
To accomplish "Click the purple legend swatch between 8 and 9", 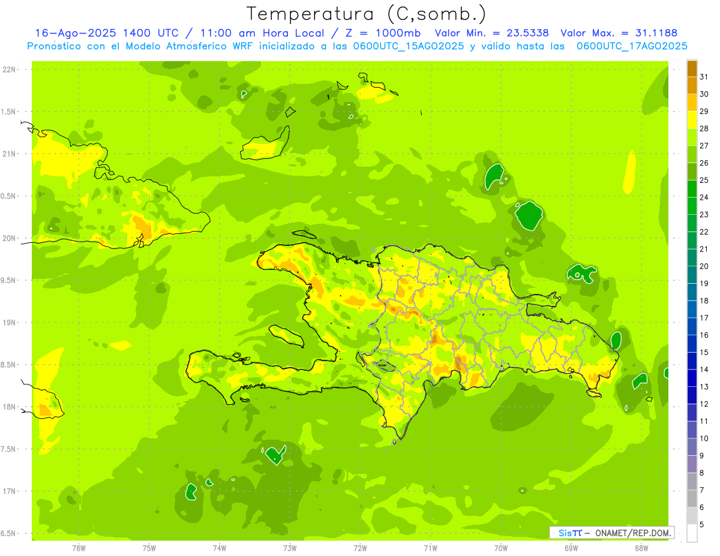I will [692, 464].
